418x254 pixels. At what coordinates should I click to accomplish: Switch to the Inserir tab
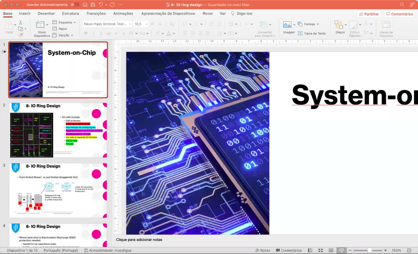click(25, 13)
